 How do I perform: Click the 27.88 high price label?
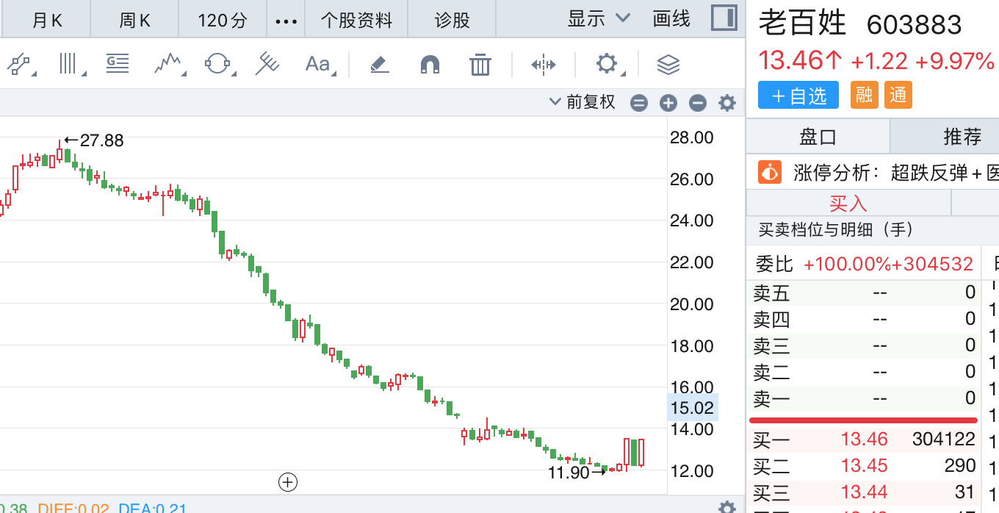(101, 140)
